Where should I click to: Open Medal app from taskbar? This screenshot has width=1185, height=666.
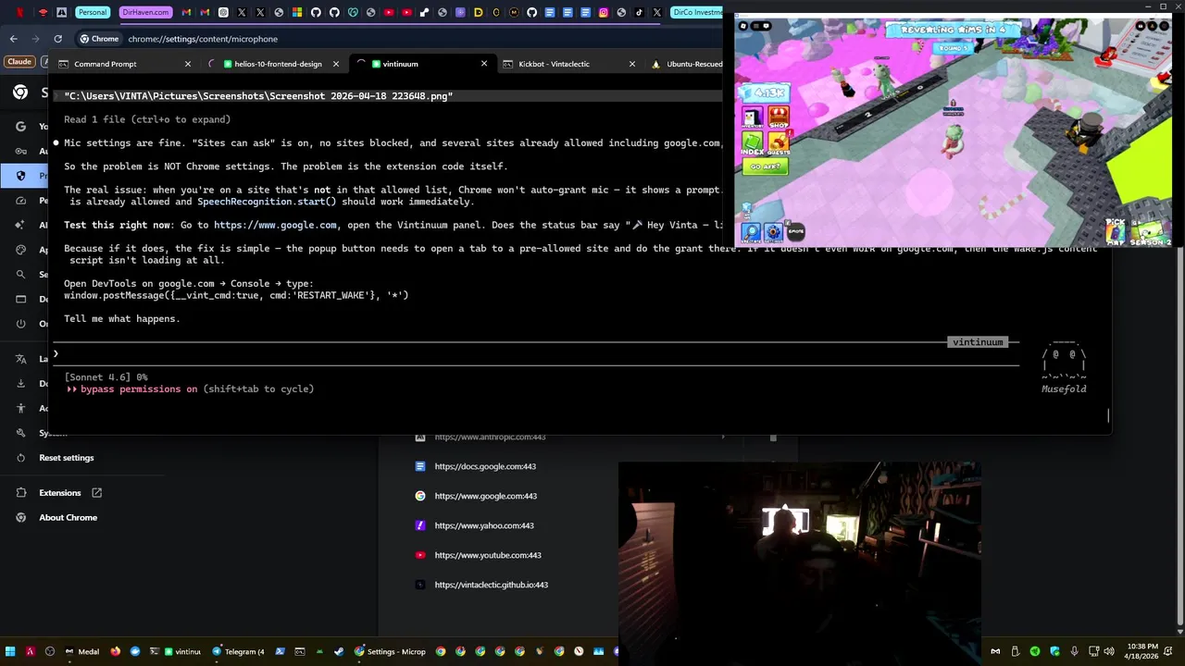click(81, 651)
